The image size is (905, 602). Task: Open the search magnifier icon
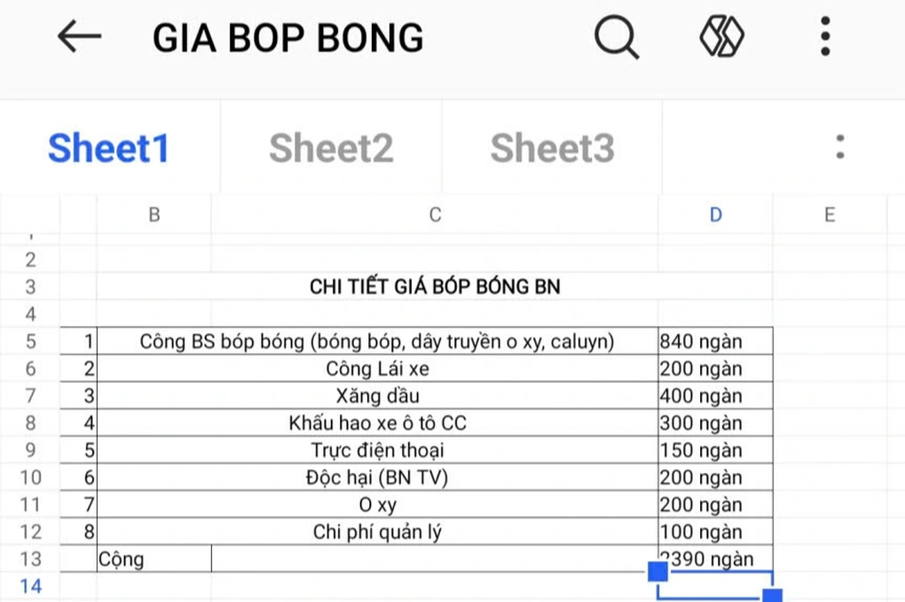pos(616,37)
